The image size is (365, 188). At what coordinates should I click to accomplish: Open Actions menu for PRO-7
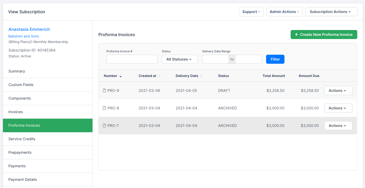[338, 126]
